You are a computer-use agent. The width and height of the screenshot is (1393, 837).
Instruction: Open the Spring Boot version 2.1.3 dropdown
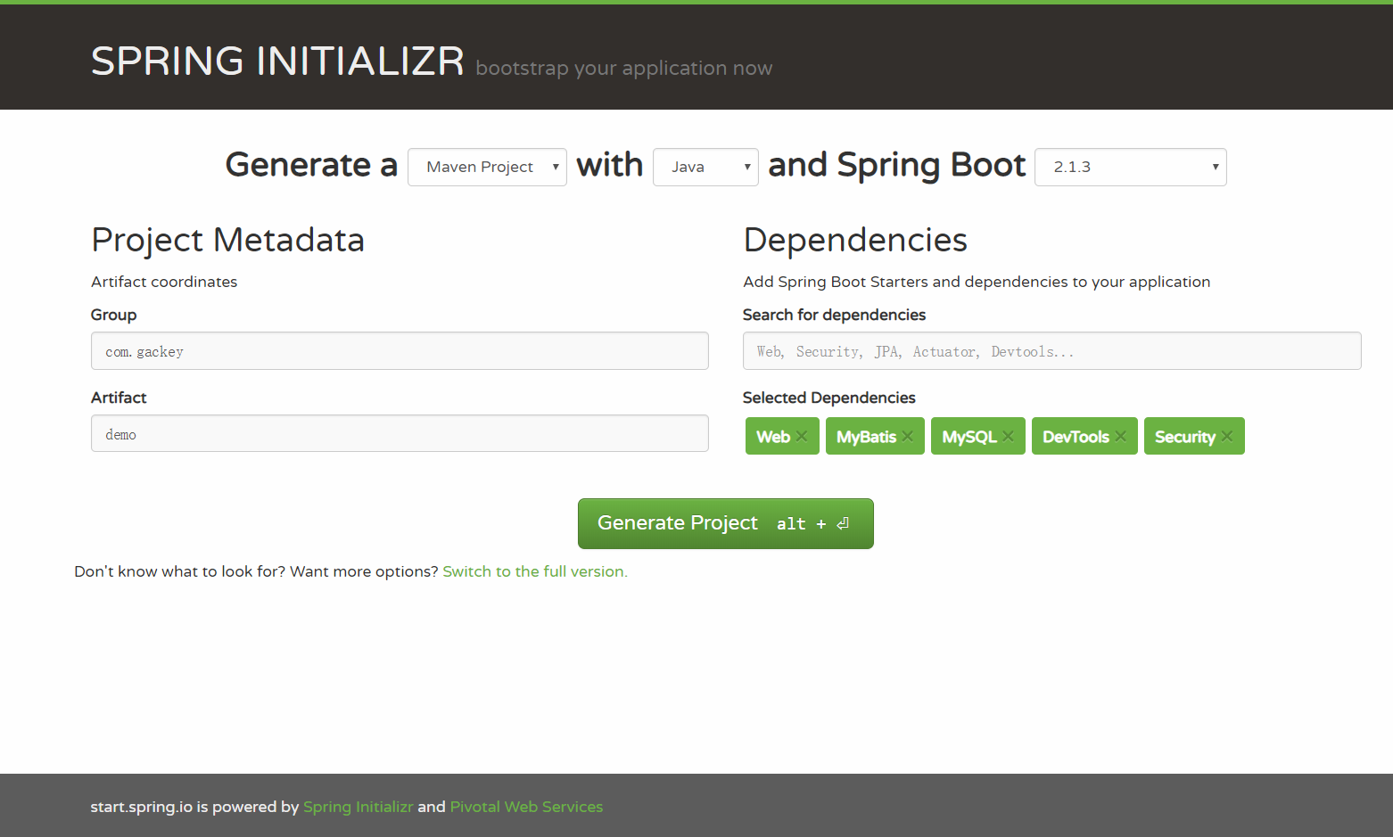1131,167
